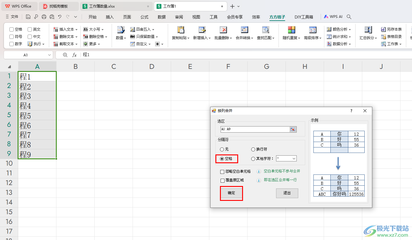The height and width of the screenshot is (240, 412).
Task: Click the WPS AI button
Action: click(333, 17)
